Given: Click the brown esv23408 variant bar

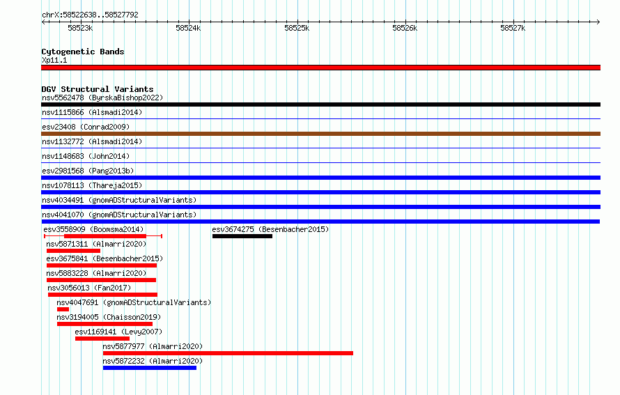Looking at the screenshot, I should point(320,134).
